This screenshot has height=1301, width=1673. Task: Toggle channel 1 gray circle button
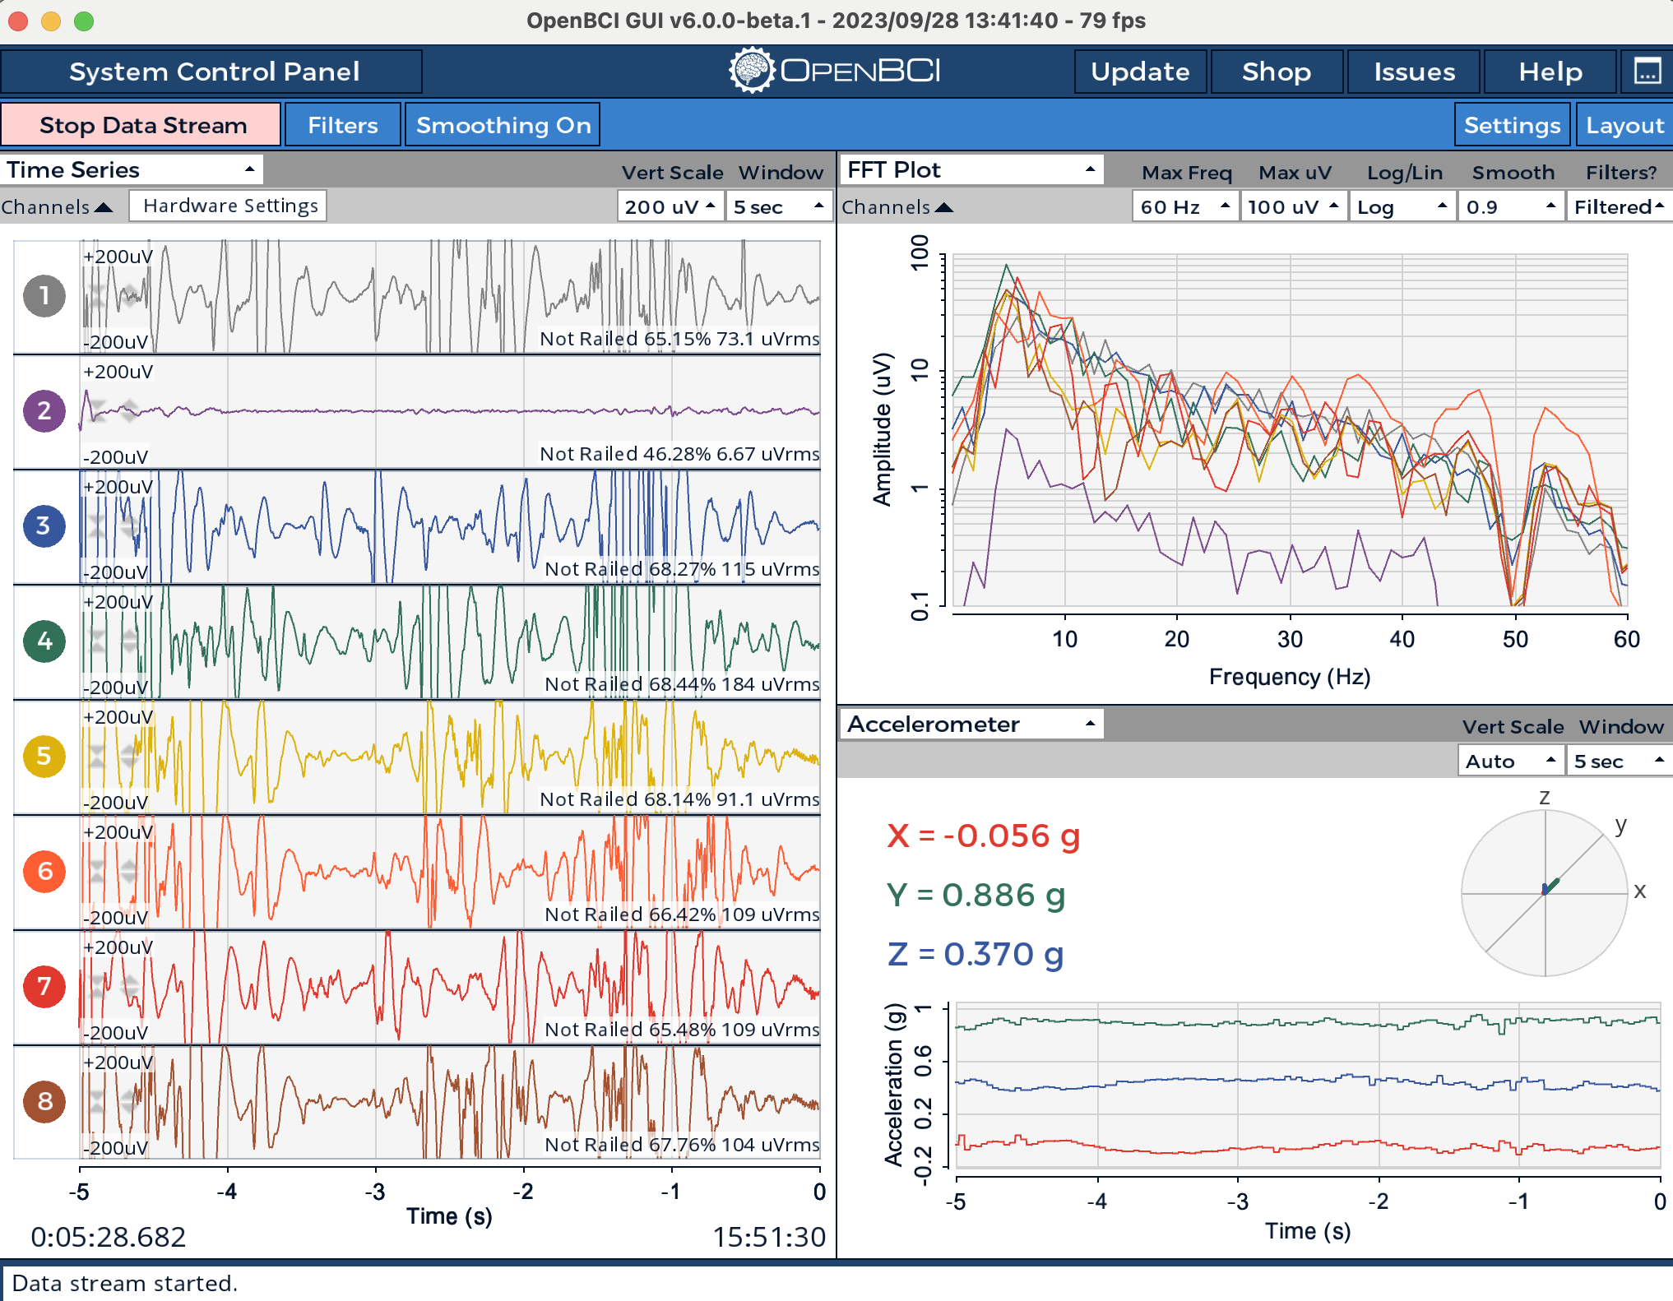(x=44, y=296)
